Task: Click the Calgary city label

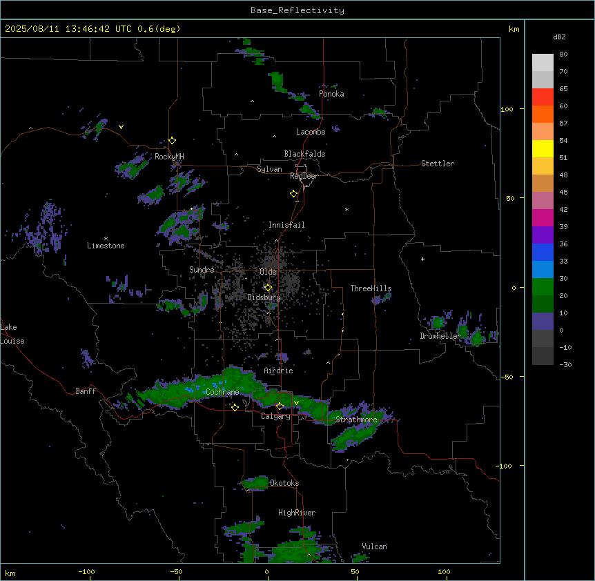Action: 275,416
